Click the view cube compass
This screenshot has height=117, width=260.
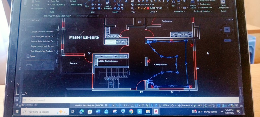click(227, 30)
